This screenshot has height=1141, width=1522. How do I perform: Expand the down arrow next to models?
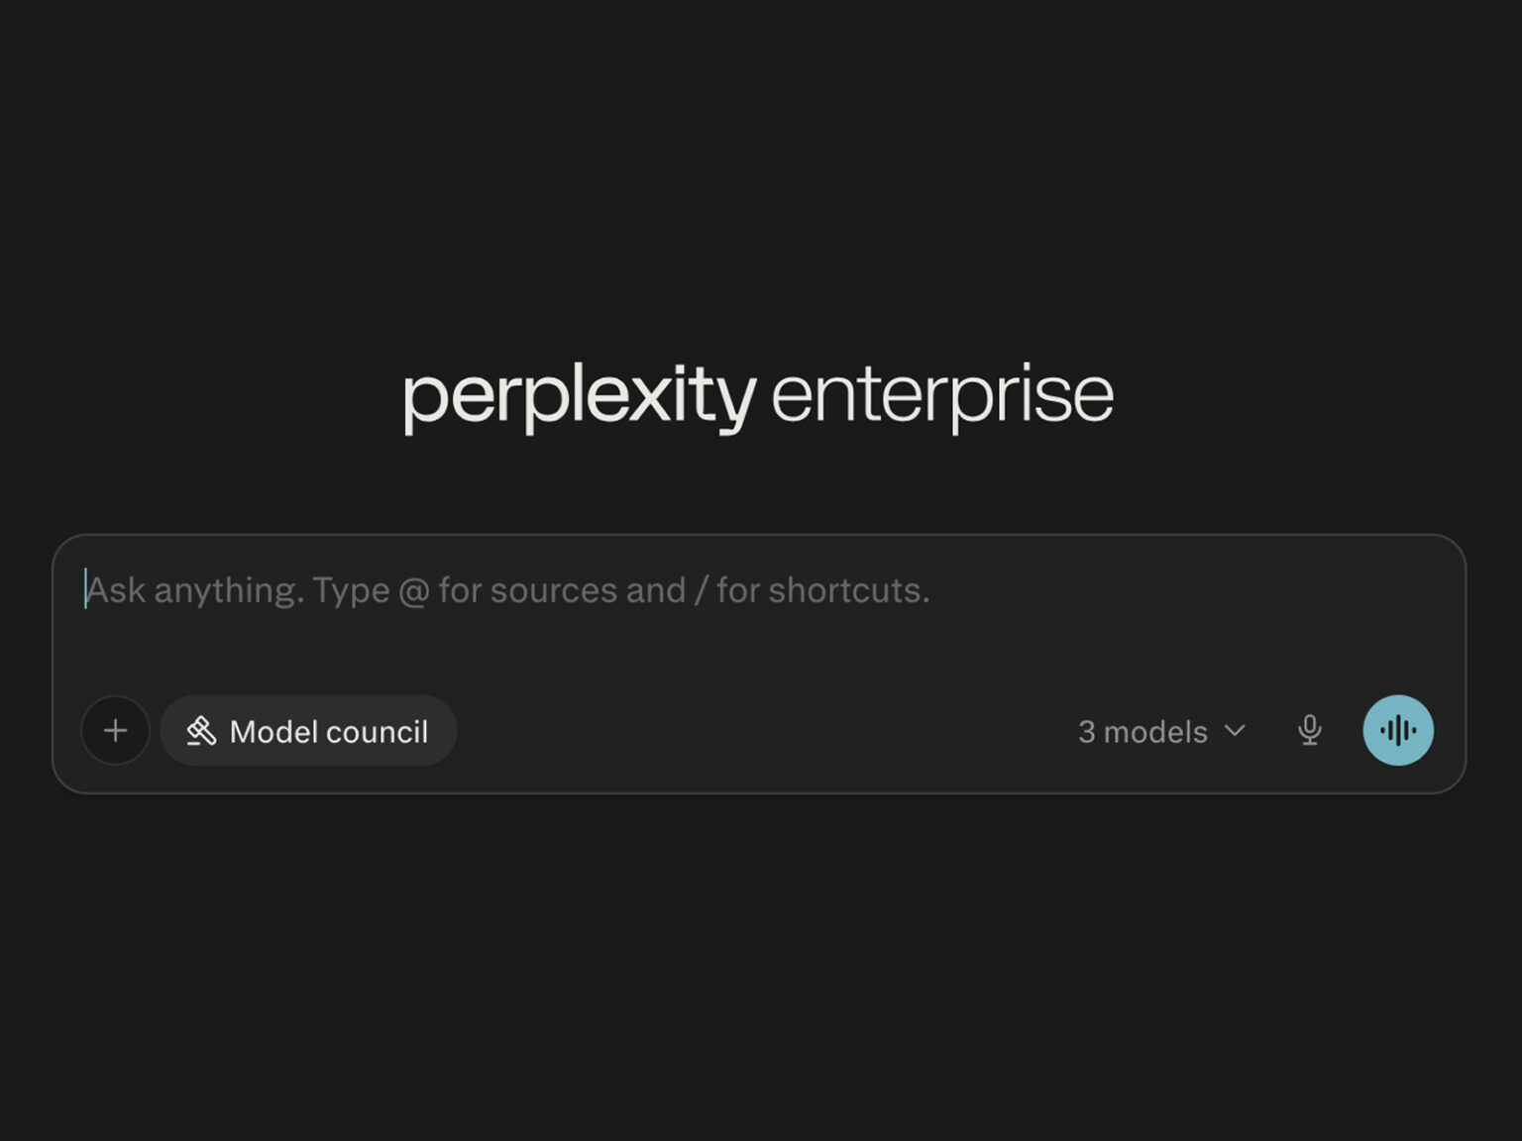click(x=1235, y=731)
